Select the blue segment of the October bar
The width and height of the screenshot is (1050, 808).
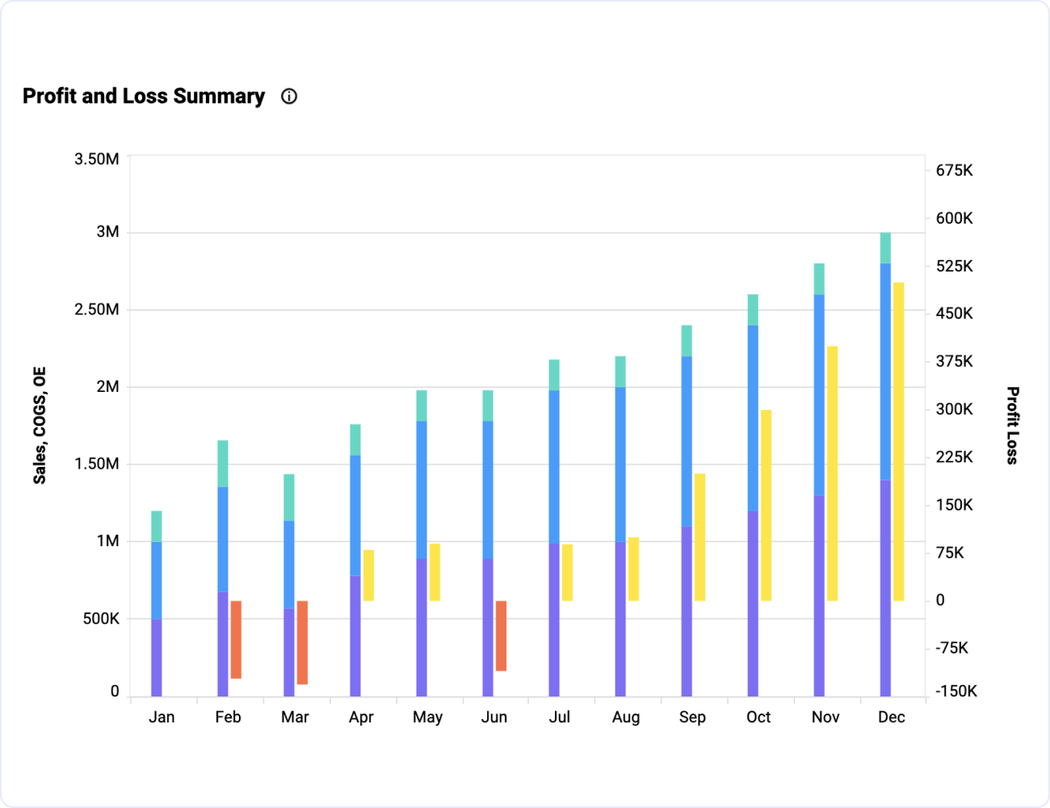(x=753, y=418)
